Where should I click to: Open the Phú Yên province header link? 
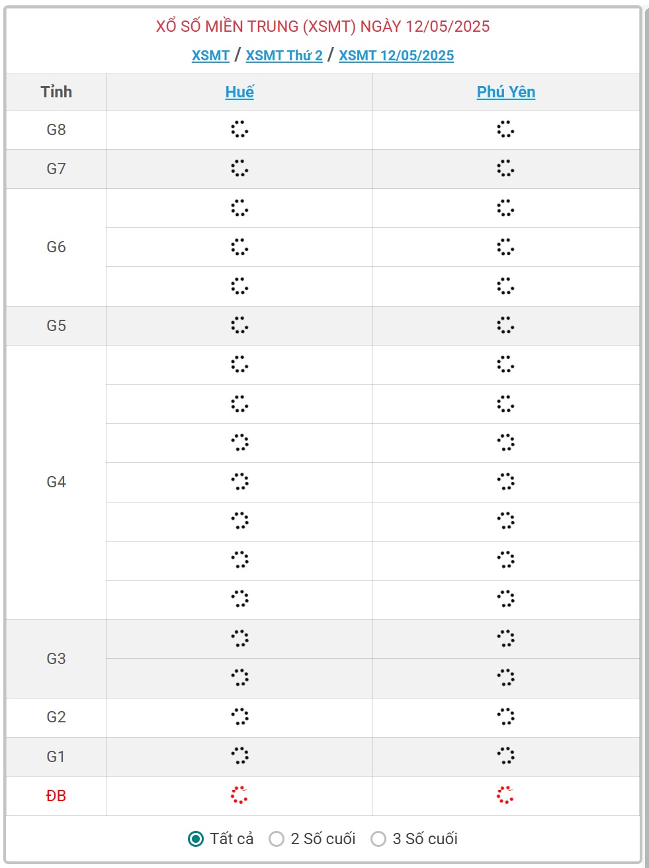coord(505,92)
